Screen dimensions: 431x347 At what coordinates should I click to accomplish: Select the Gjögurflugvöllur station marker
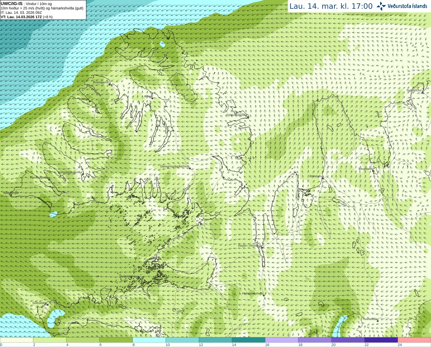248,117
